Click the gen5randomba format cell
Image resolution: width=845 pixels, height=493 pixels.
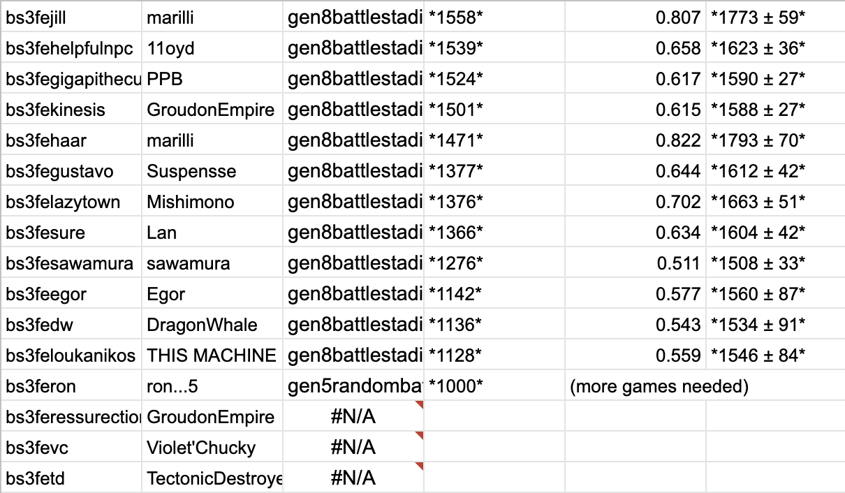pos(355,387)
